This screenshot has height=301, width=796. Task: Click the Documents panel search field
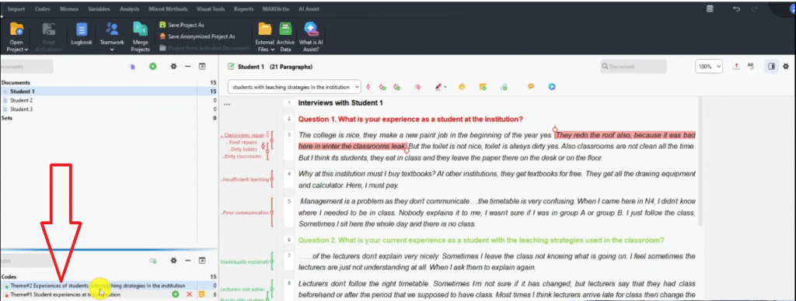point(26,67)
